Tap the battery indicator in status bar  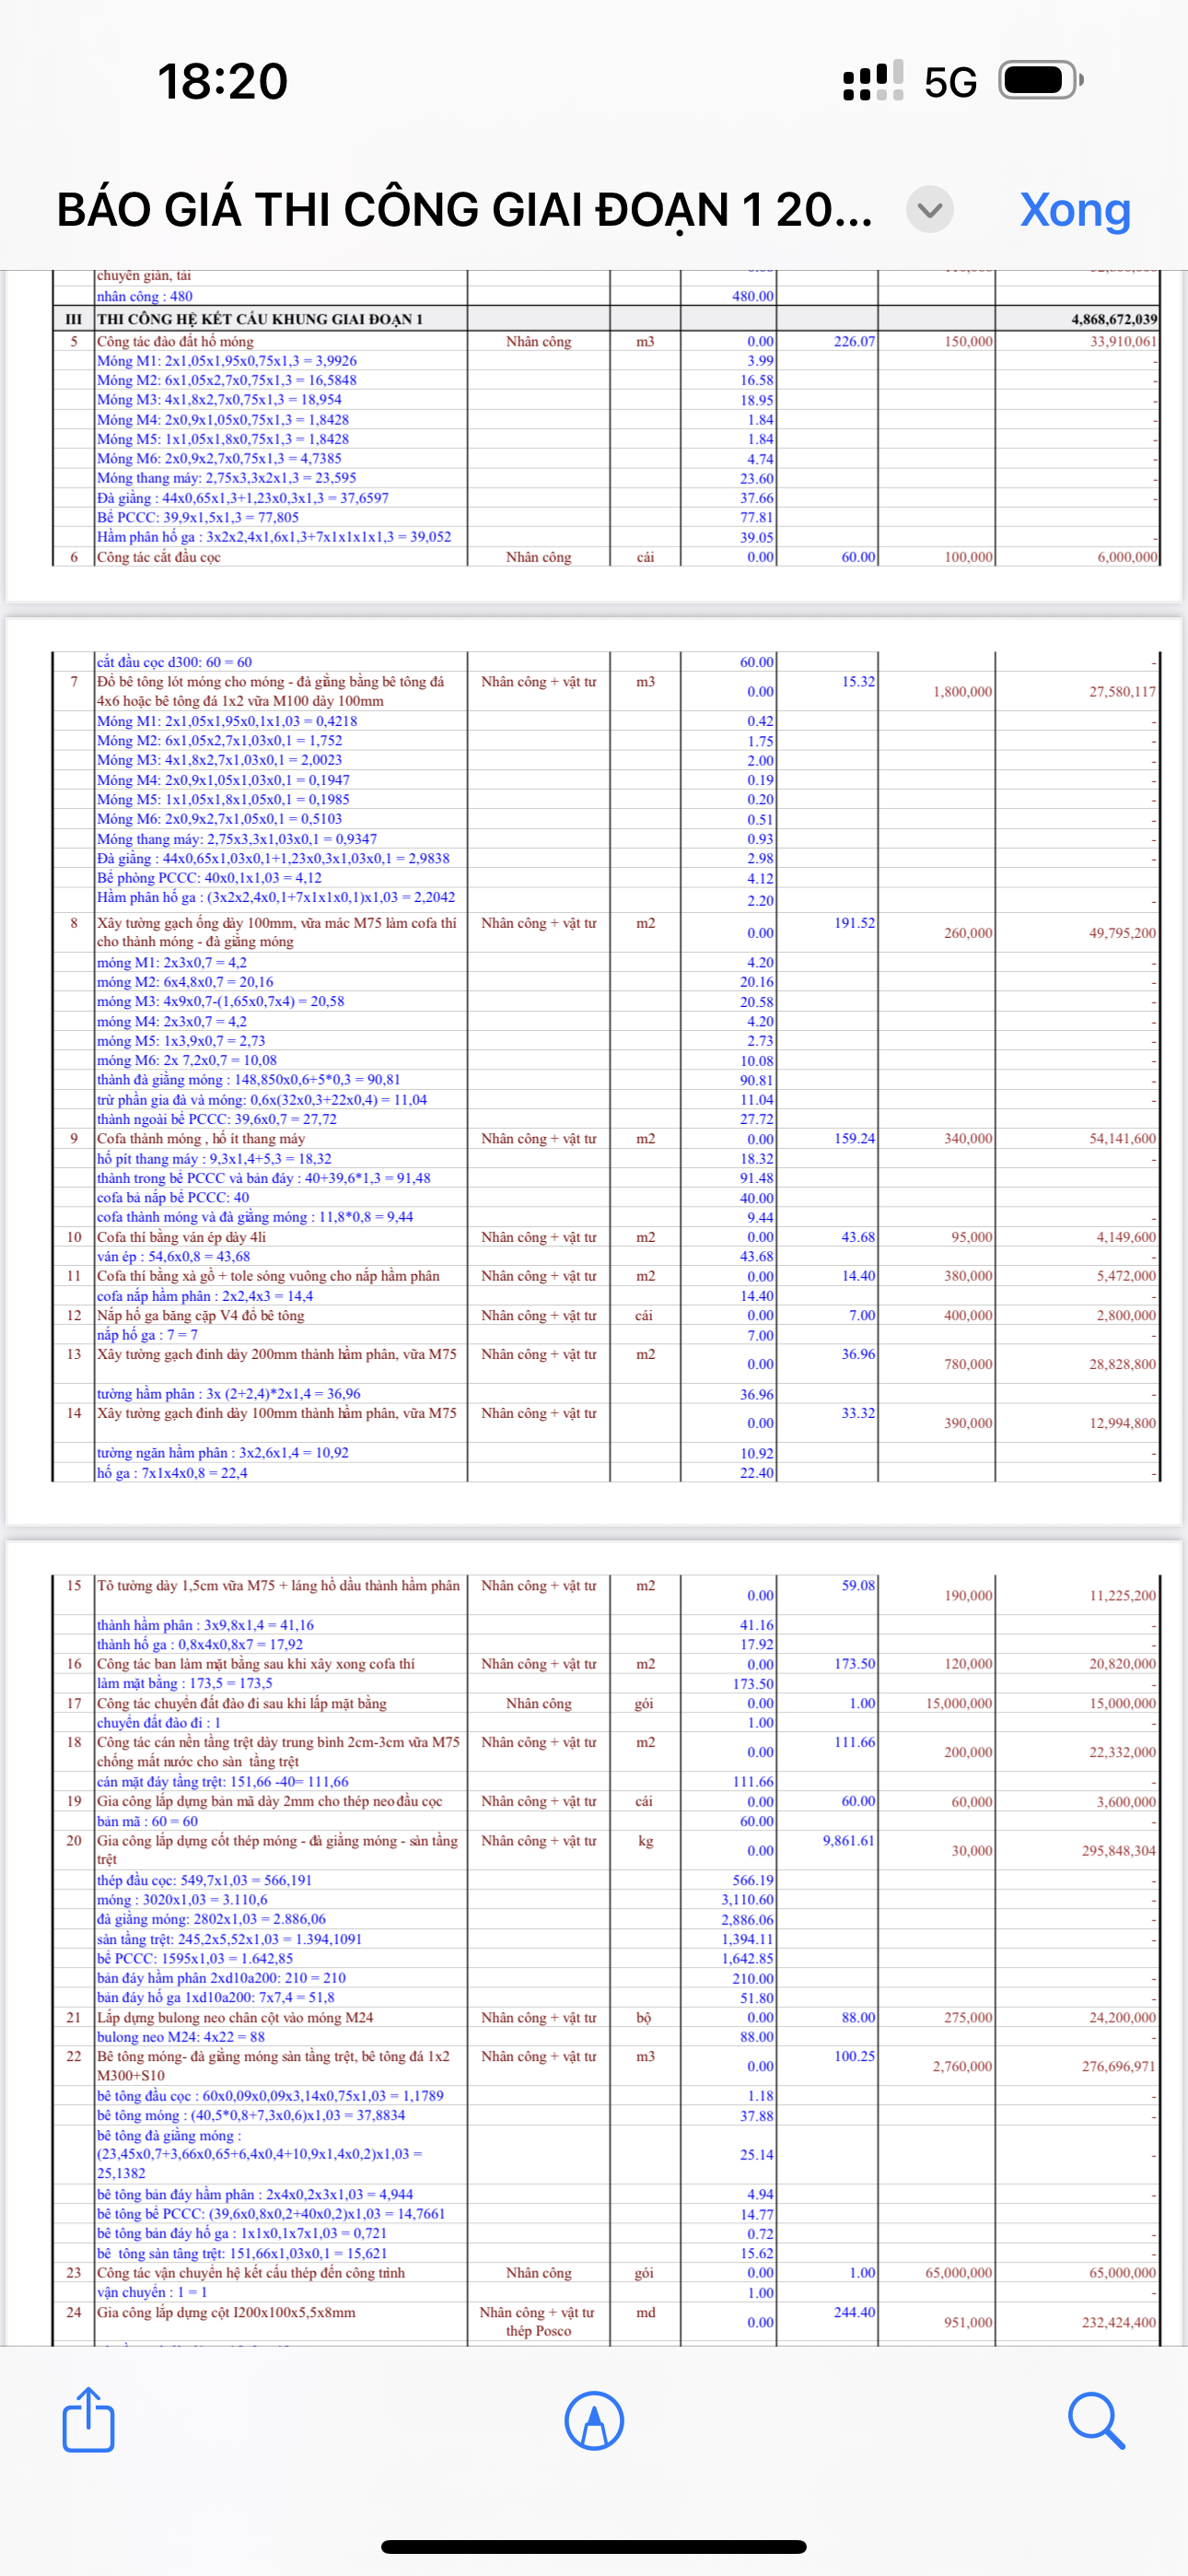[1040, 81]
